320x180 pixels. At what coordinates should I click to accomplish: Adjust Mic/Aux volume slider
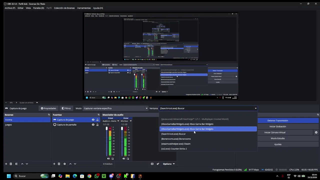122,128
